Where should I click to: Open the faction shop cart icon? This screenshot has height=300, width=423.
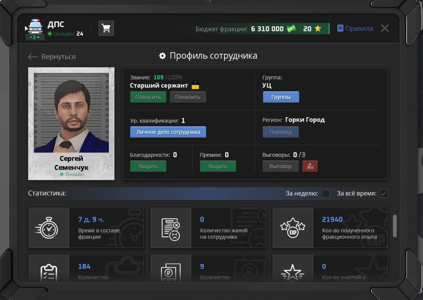coord(106,28)
